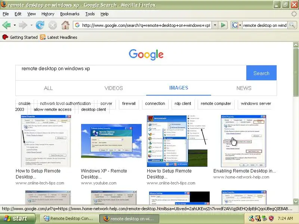Select the desktop client suggestion chip
Screen dimensions: 299x224
click(93, 109)
